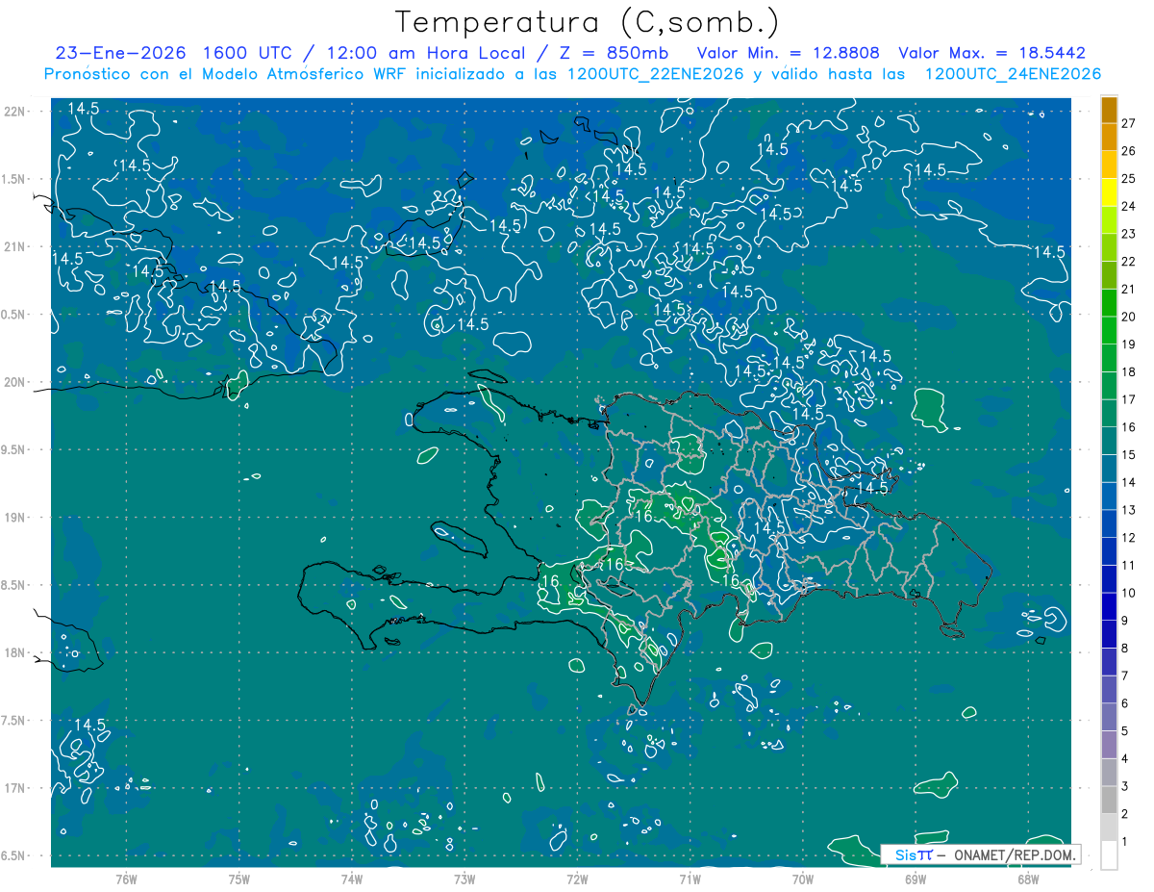The width and height of the screenshot is (1154, 892).
Task: Select the pressure level "Z = 850mb"
Action: 612,53
